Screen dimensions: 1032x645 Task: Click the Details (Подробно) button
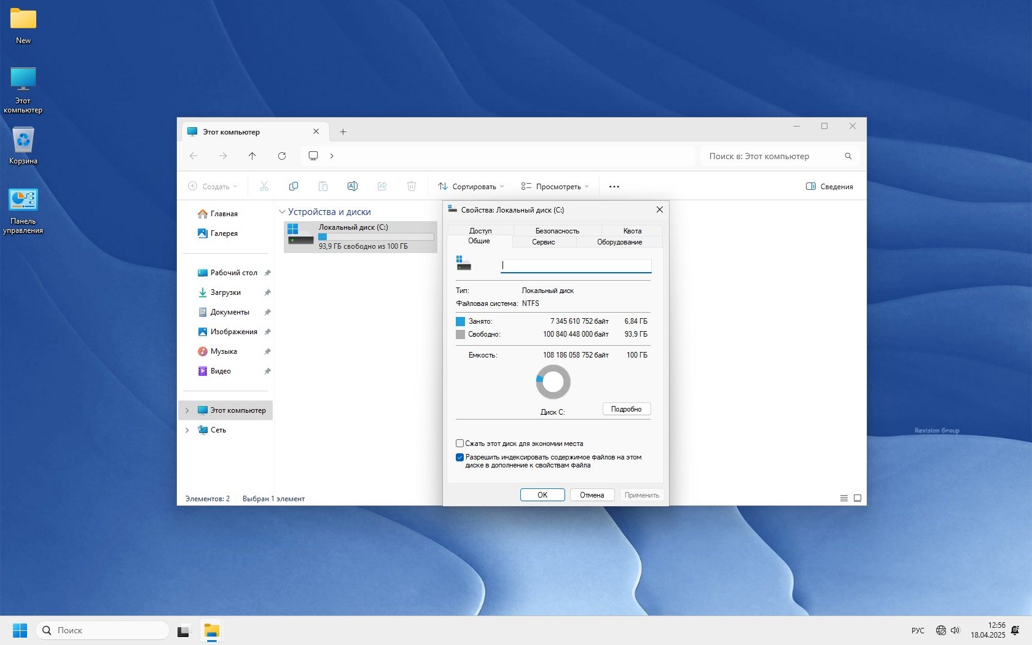626,409
